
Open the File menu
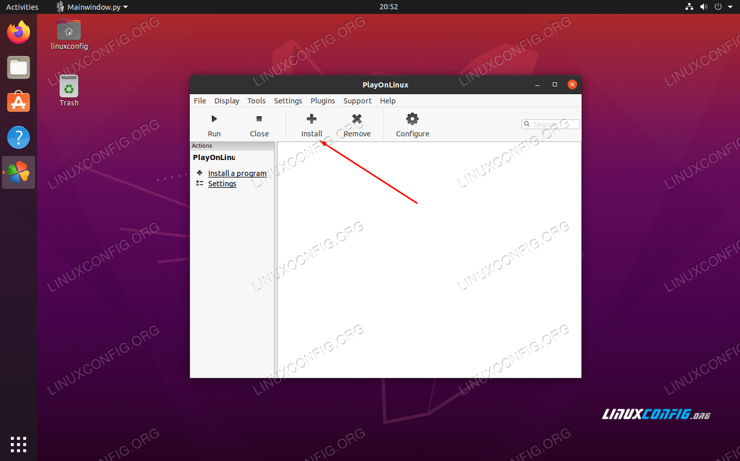[x=200, y=101]
